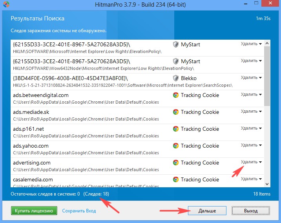Image resolution: width=281 pixels, height=223 pixels.
Task: Click the Blekko label
Action: pos(189,79)
